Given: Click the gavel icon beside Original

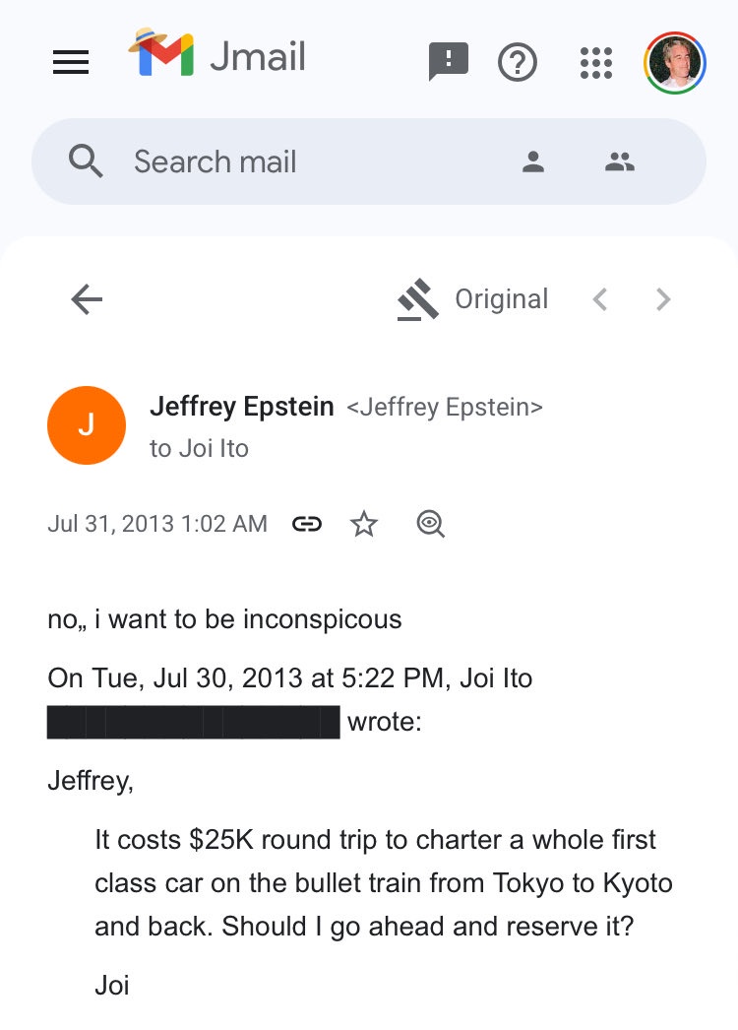Looking at the screenshot, I should (x=418, y=299).
